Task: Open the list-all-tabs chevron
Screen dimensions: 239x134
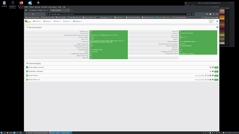Action: click(x=218, y=10)
